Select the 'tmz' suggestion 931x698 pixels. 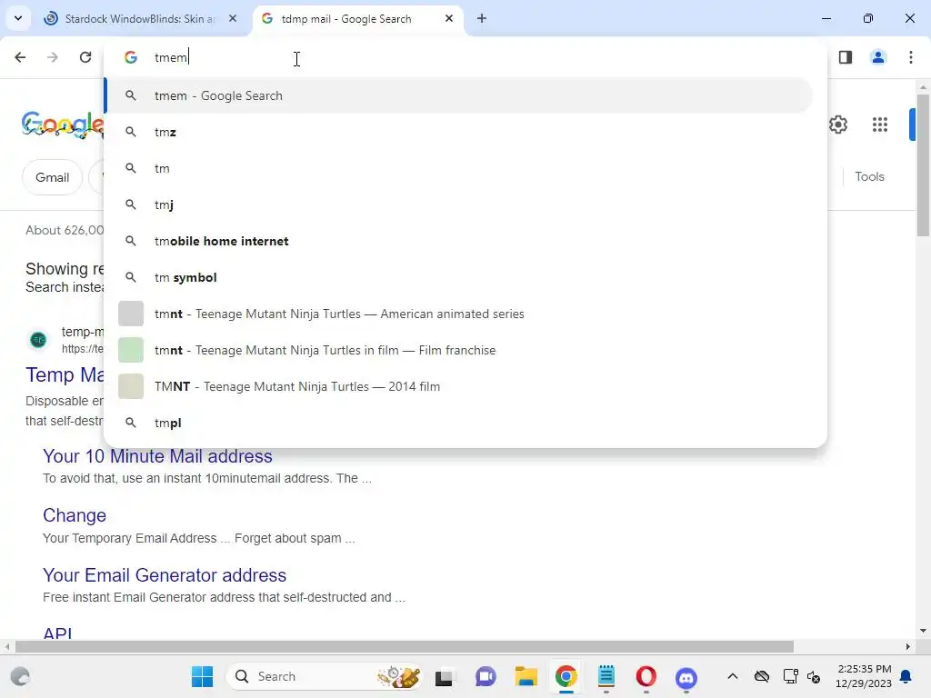458,132
